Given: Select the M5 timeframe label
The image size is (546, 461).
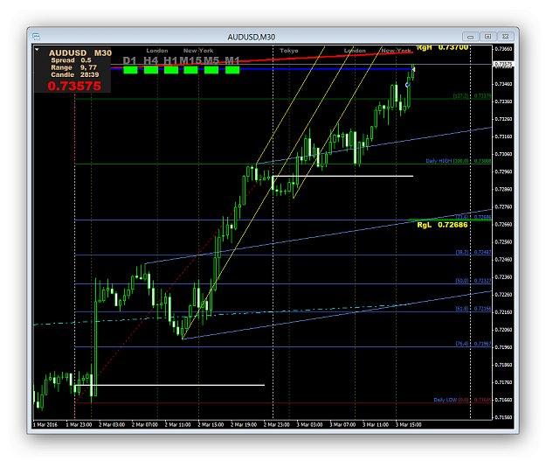Looking at the screenshot, I should point(211,60).
